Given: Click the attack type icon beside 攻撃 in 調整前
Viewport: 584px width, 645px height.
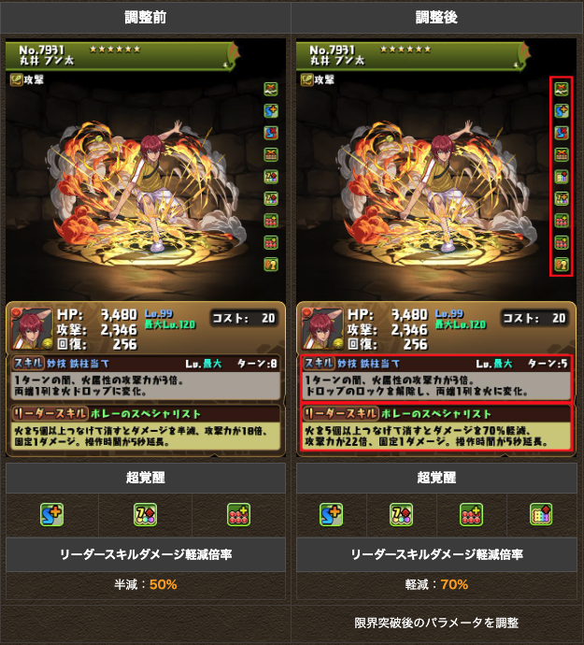Looking at the screenshot, I should [x=17, y=79].
